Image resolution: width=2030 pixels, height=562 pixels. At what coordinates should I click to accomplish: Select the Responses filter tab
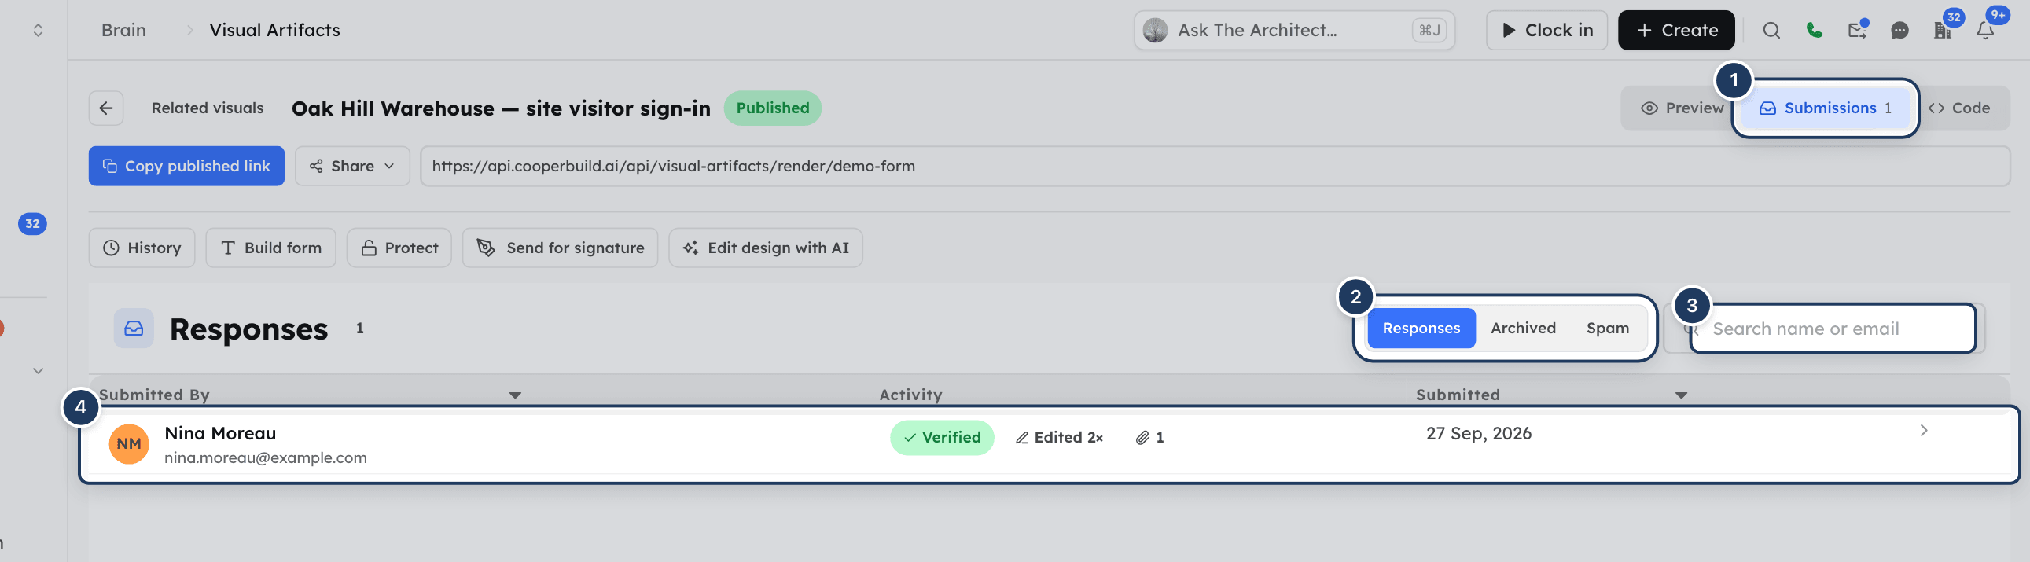point(1421,328)
